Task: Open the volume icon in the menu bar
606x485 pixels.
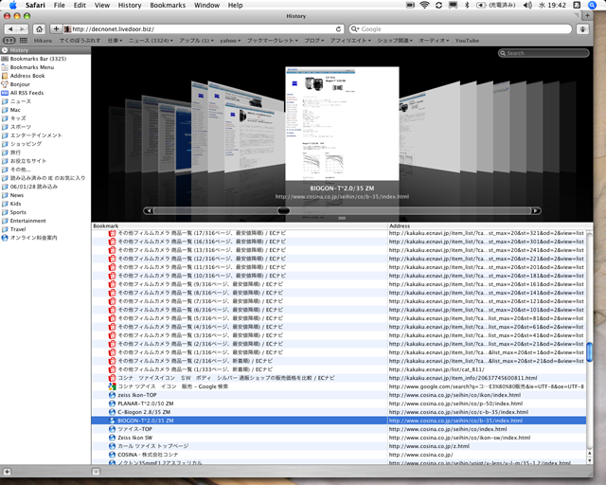Action: point(527,5)
